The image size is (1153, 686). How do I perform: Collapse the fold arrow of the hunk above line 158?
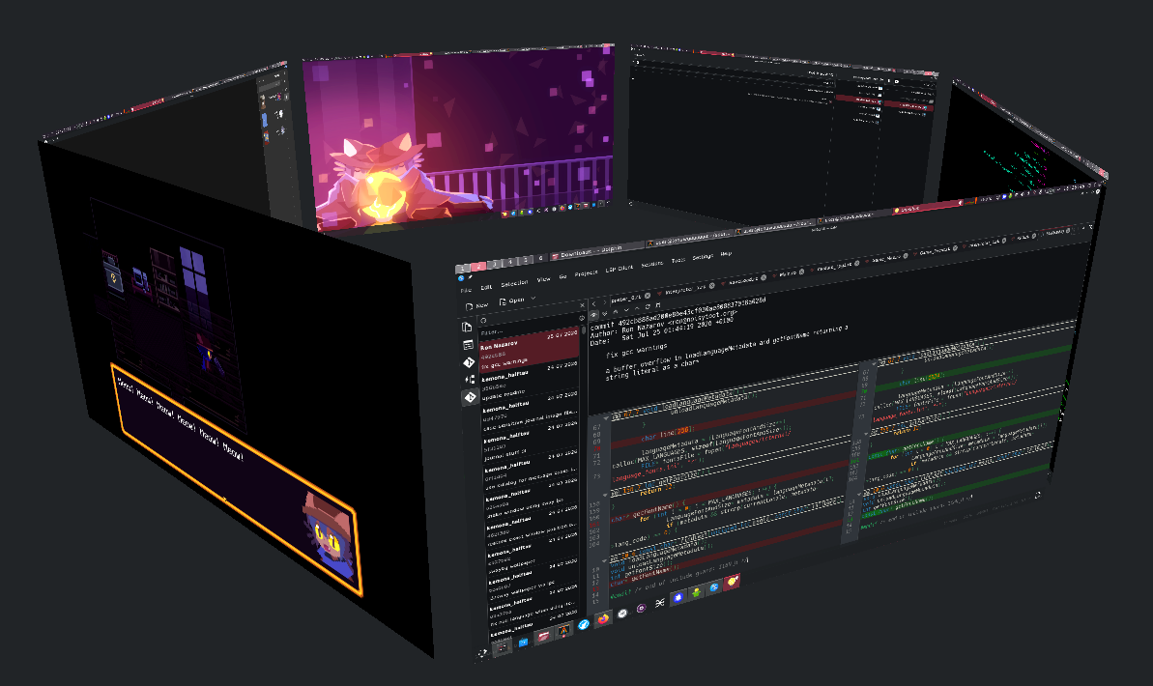click(605, 494)
